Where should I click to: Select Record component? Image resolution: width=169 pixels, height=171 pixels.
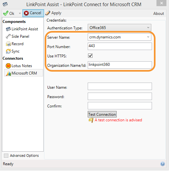[x=15, y=44]
